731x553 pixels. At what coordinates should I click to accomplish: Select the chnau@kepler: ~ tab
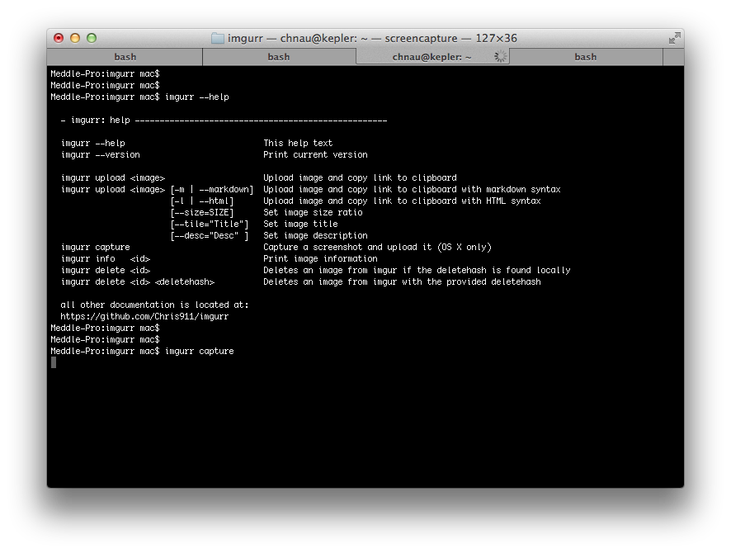pyautogui.click(x=432, y=57)
